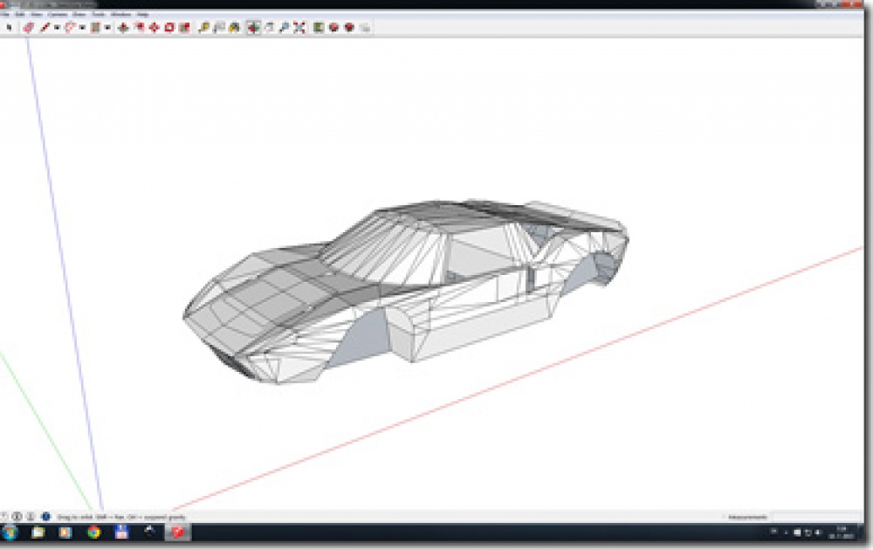Click the Zoom Extents tool

(299, 27)
